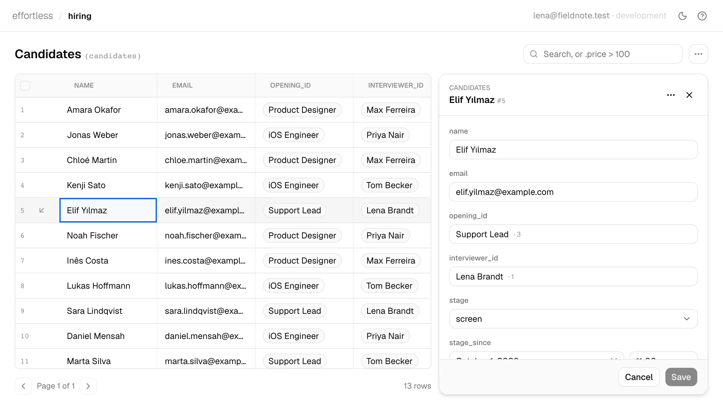Expand the stage dropdown showing screen

pos(573,319)
